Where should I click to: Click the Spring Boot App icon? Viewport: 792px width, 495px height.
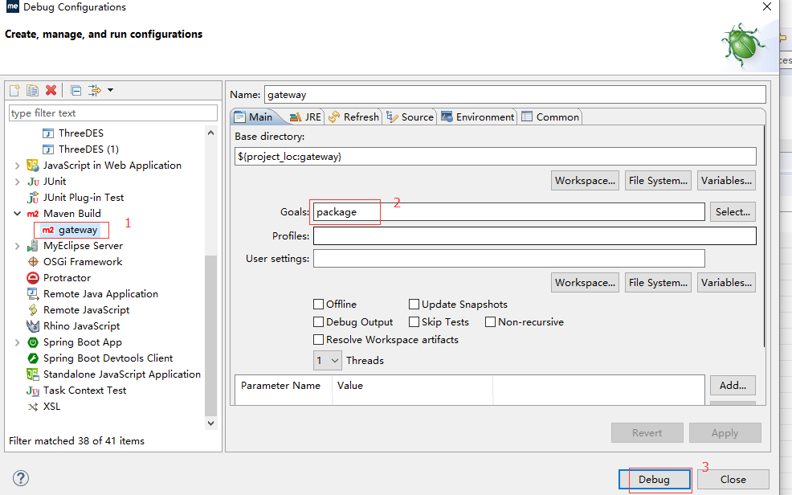[x=33, y=342]
